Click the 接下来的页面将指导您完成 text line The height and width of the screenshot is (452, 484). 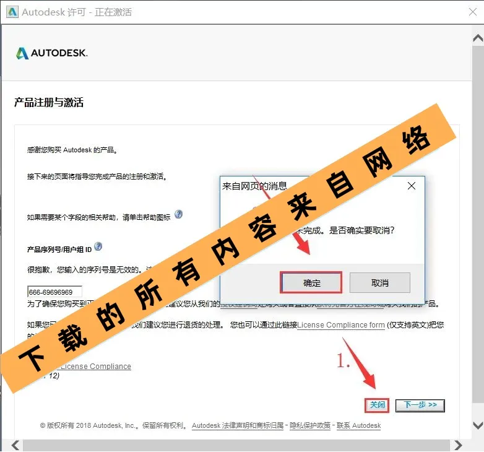click(97, 176)
